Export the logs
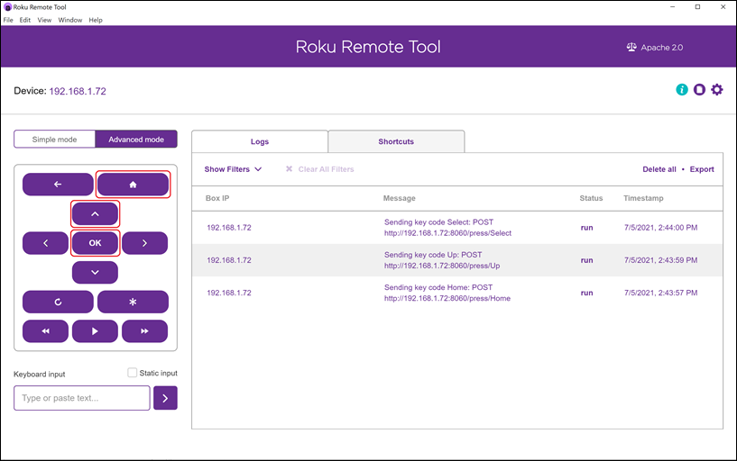Screen dimensions: 737x461 tap(702, 169)
